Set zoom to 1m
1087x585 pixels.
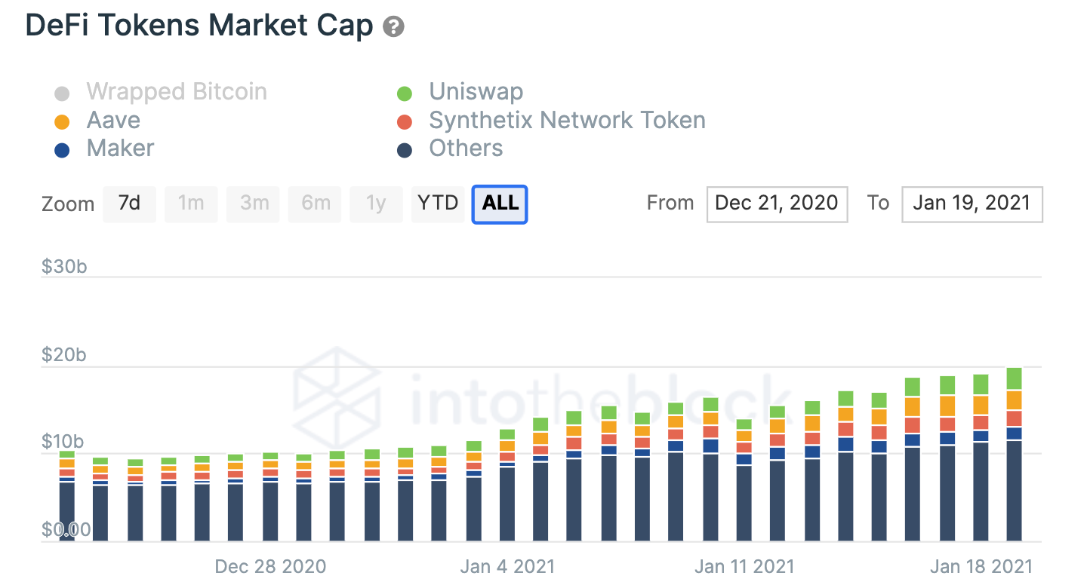pyautogui.click(x=191, y=204)
